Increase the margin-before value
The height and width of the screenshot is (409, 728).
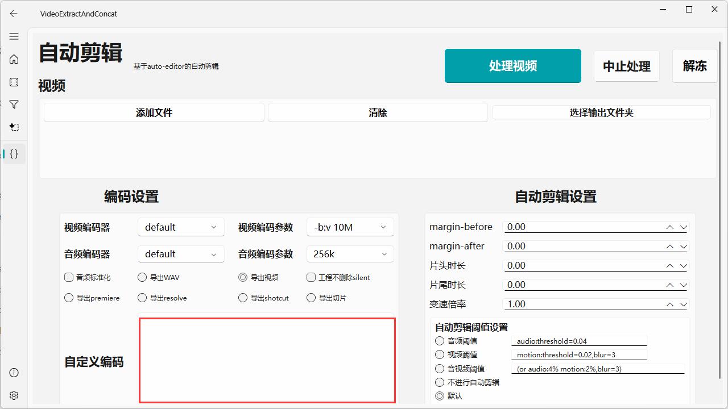(670, 227)
